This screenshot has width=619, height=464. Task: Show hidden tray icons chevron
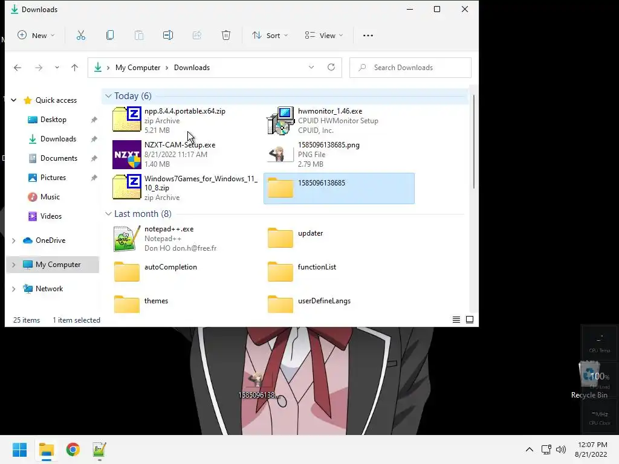530,449
